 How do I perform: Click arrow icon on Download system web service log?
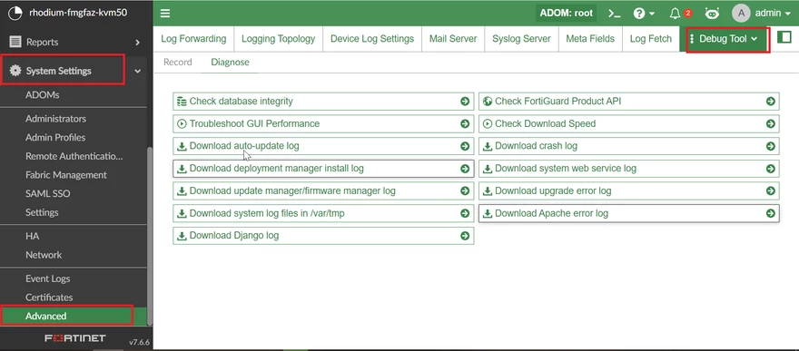tap(771, 169)
